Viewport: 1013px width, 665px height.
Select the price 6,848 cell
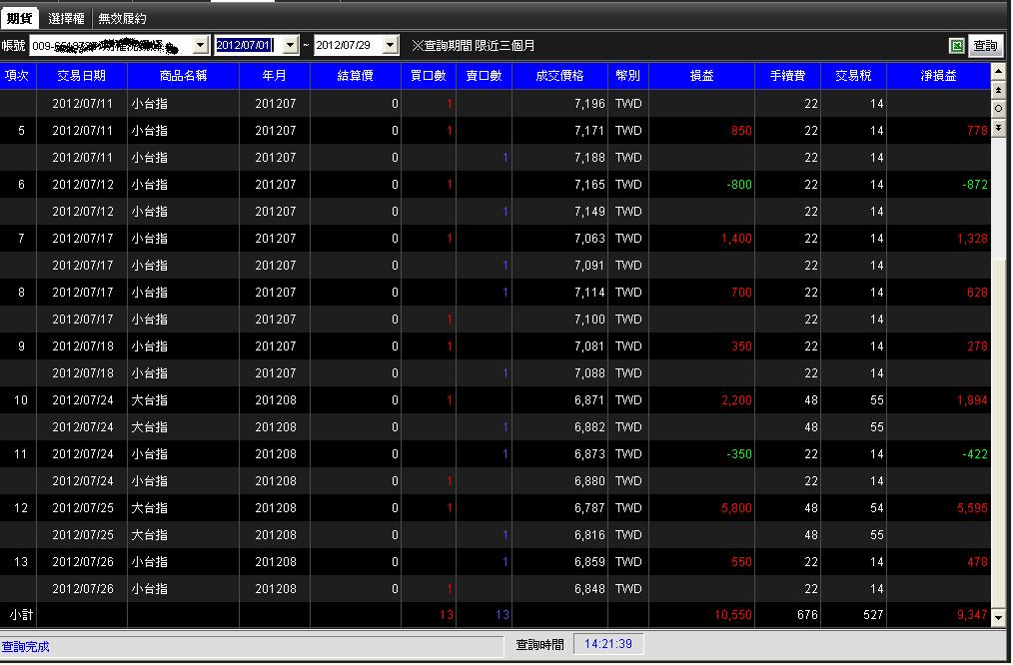[x=589, y=589]
